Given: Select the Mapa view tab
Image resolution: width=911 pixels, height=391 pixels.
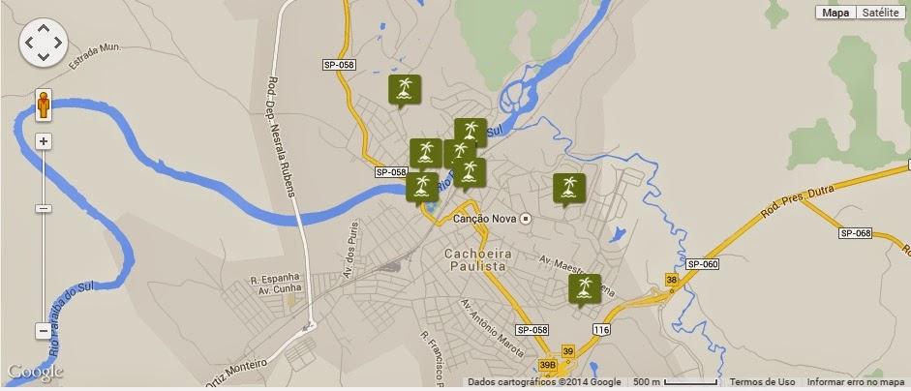Looking at the screenshot, I should 835,13.
